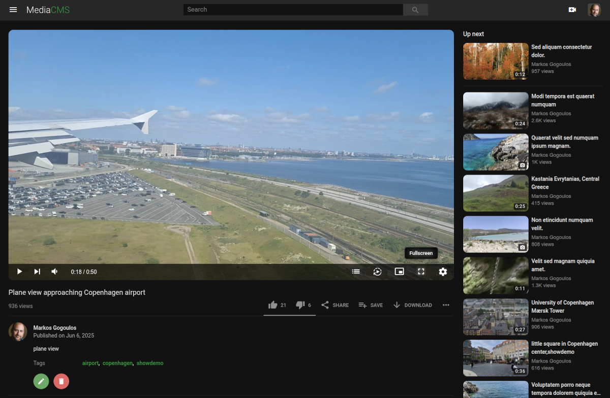Expand the SAVE to playlist option
This screenshot has height=398, width=610.
pyautogui.click(x=371, y=305)
